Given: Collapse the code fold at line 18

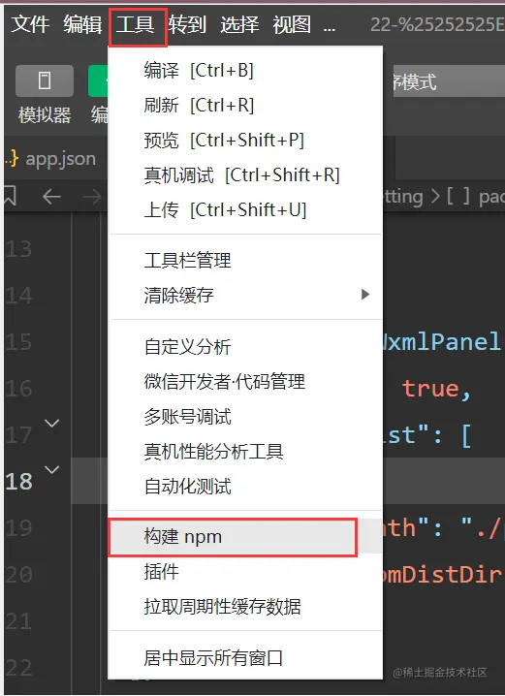Looking at the screenshot, I should coord(52,469).
